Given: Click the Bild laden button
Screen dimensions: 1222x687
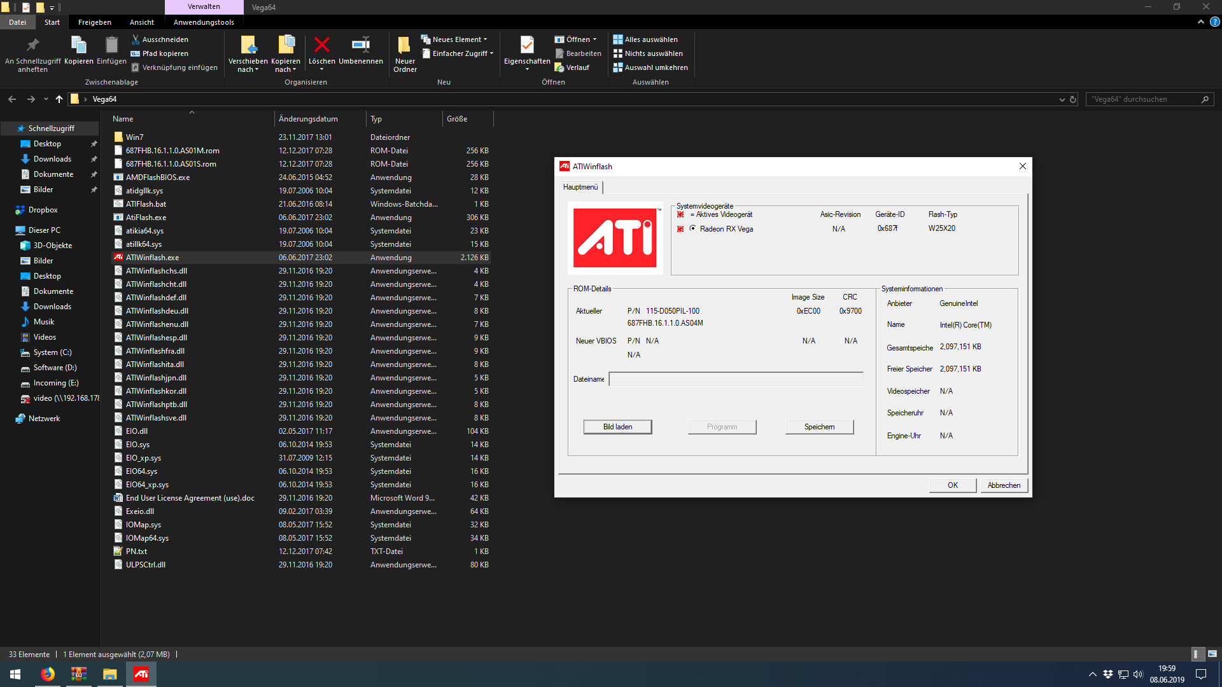Looking at the screenshot, I should 617,427.
